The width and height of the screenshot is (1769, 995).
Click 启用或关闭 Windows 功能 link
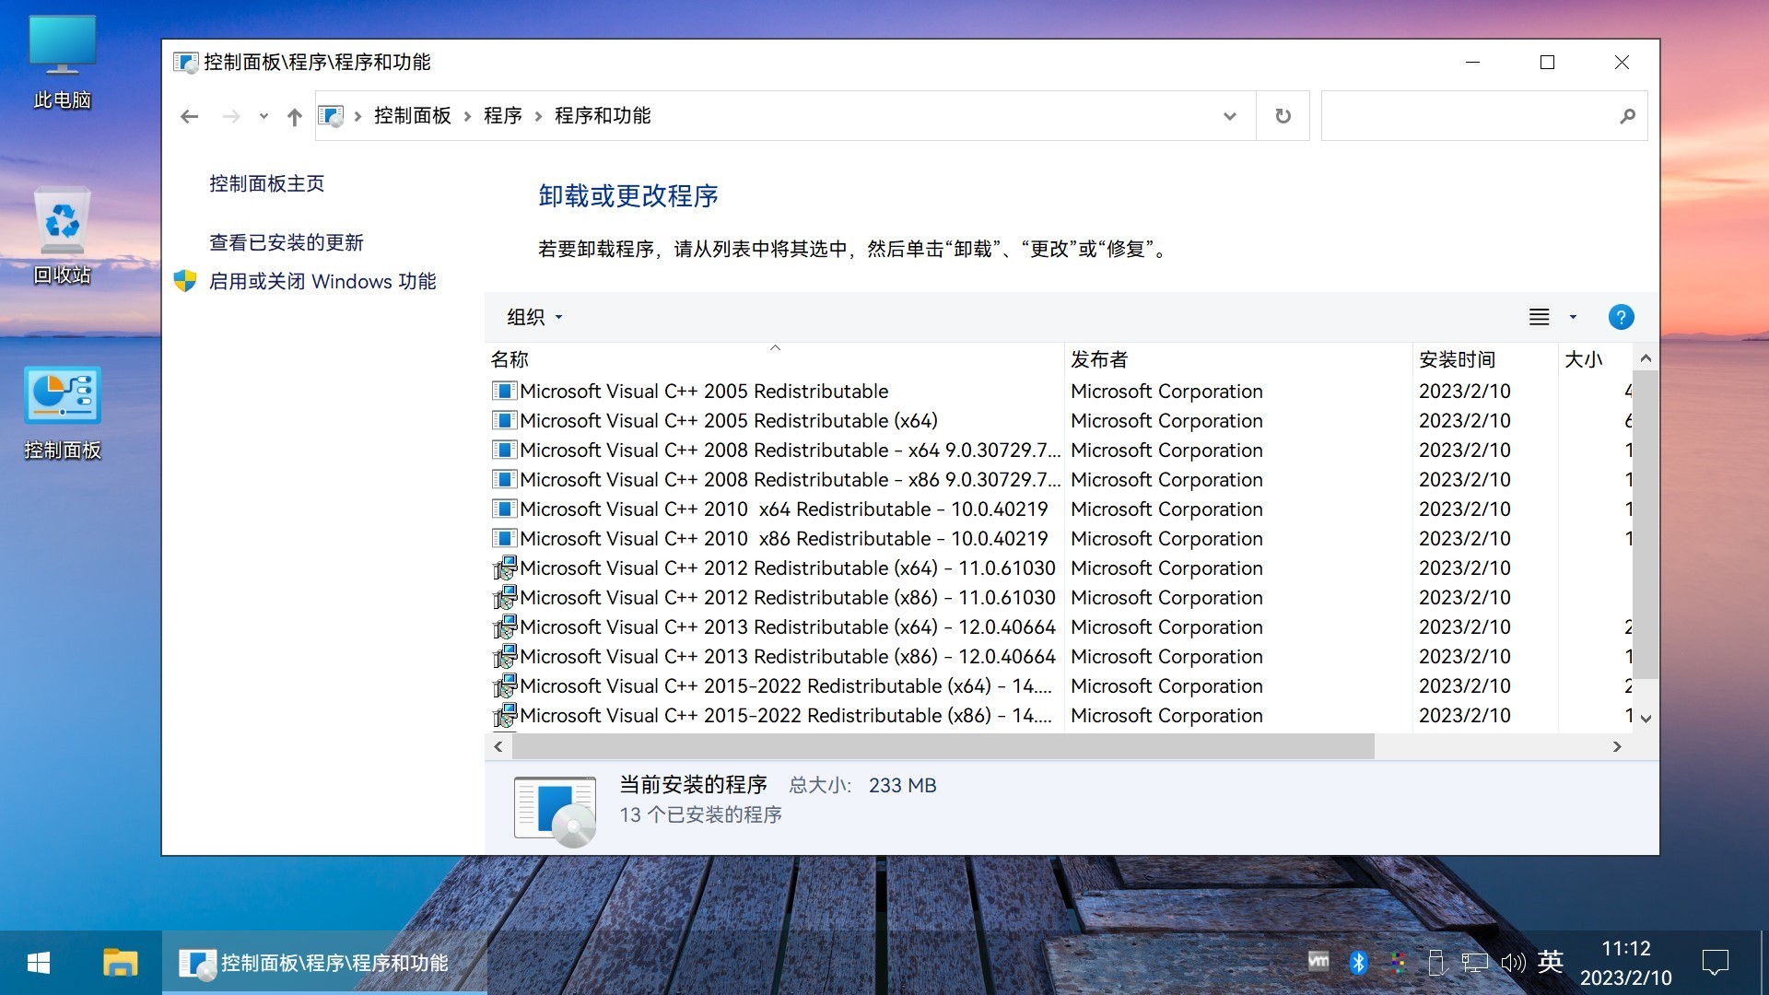(322, 281)
